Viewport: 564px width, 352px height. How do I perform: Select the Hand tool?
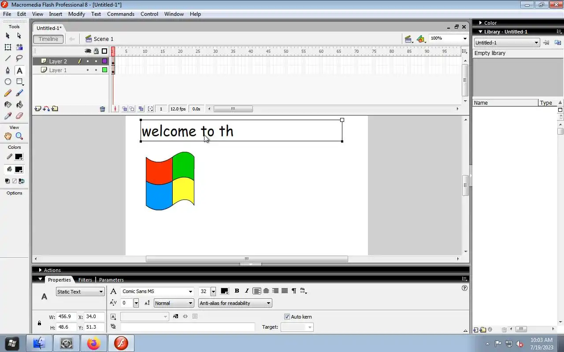7,136
